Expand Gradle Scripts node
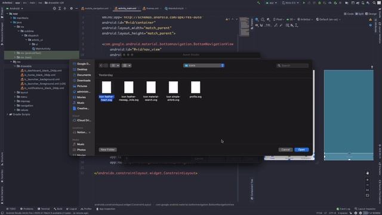This screenshot has height=215, width=382. point(7,115)
